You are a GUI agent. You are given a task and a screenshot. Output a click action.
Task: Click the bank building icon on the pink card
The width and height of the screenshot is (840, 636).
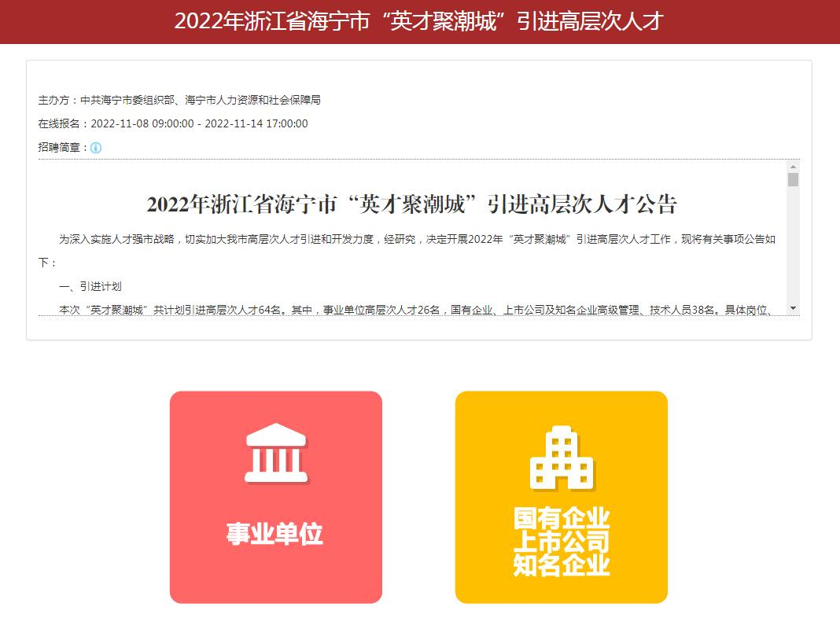point(275,453)
